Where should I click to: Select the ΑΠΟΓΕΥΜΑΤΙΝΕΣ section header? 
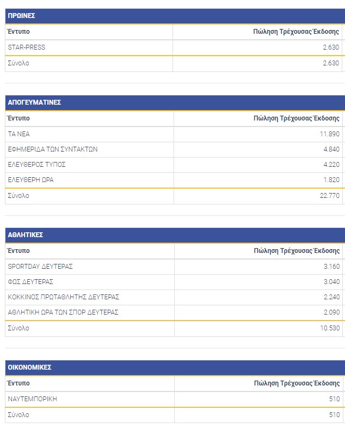click(34, 103)
